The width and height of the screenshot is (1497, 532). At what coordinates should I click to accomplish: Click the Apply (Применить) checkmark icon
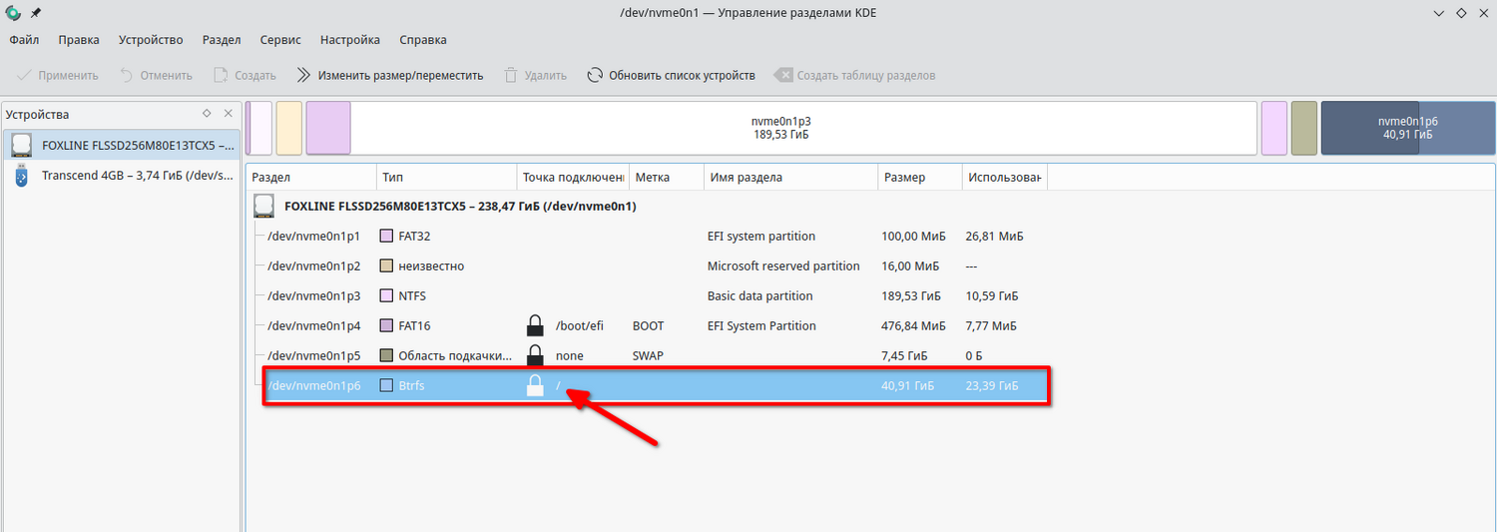(24, 75)
